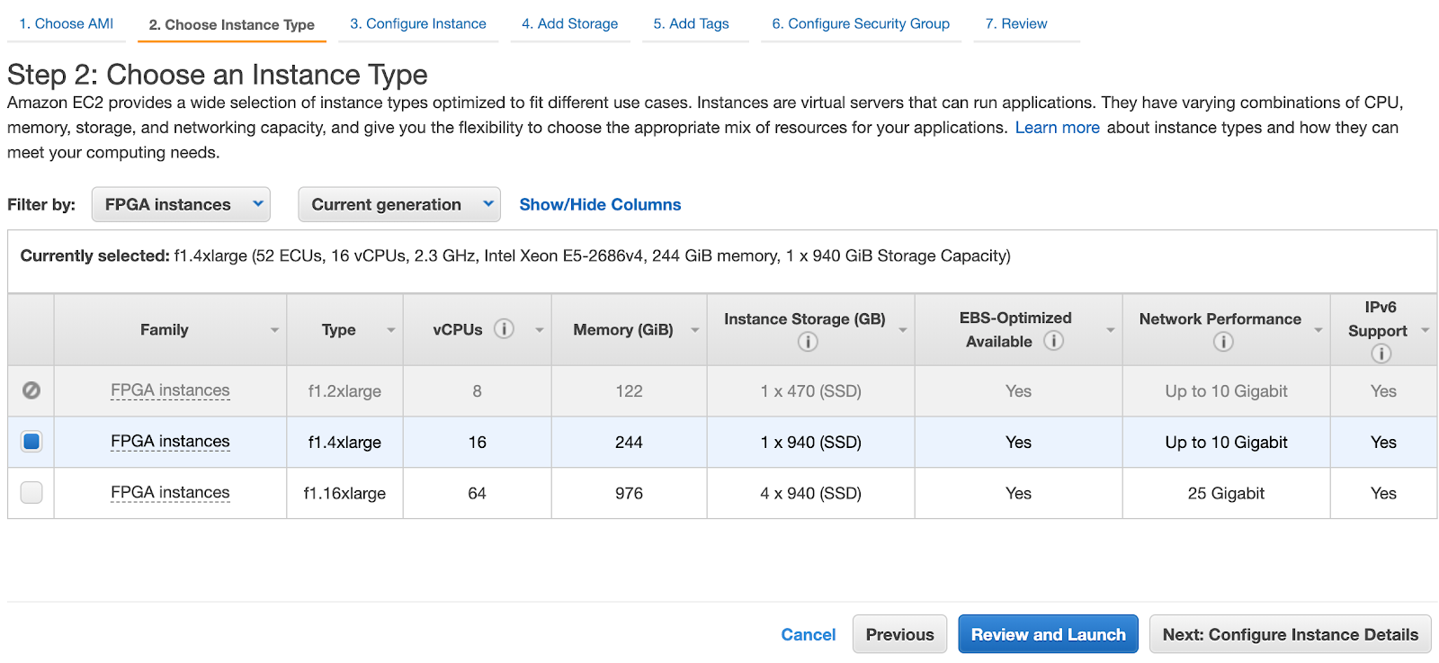Click Next: Configure Instance Details button
The height and width of the screenshot is (663, 1439).
(1290, 634)
